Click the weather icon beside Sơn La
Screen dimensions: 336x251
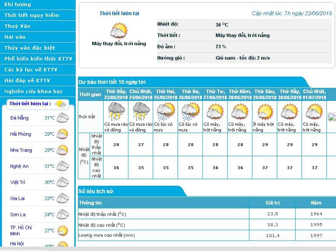pos(63,214)
